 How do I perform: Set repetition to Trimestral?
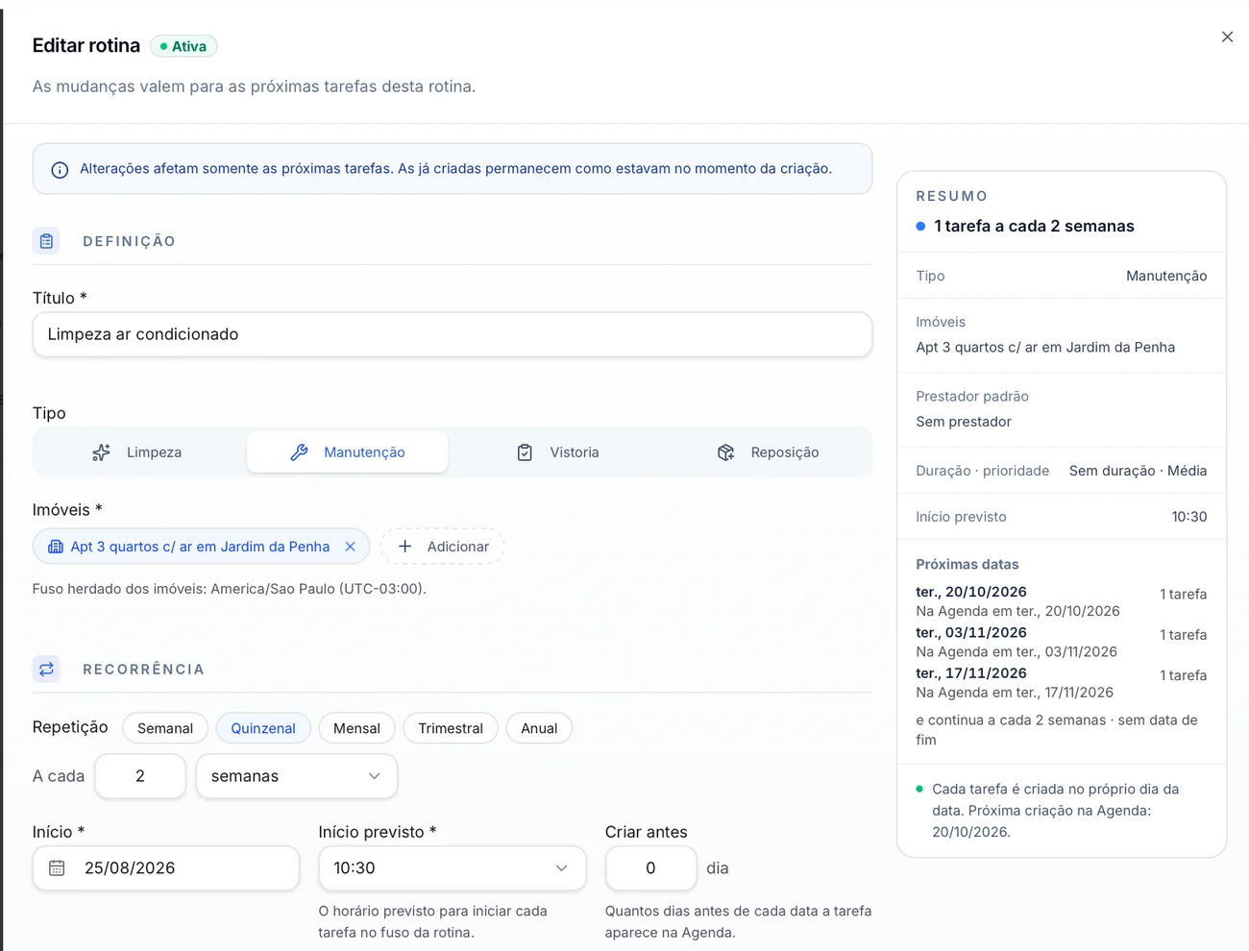(451, 728)
